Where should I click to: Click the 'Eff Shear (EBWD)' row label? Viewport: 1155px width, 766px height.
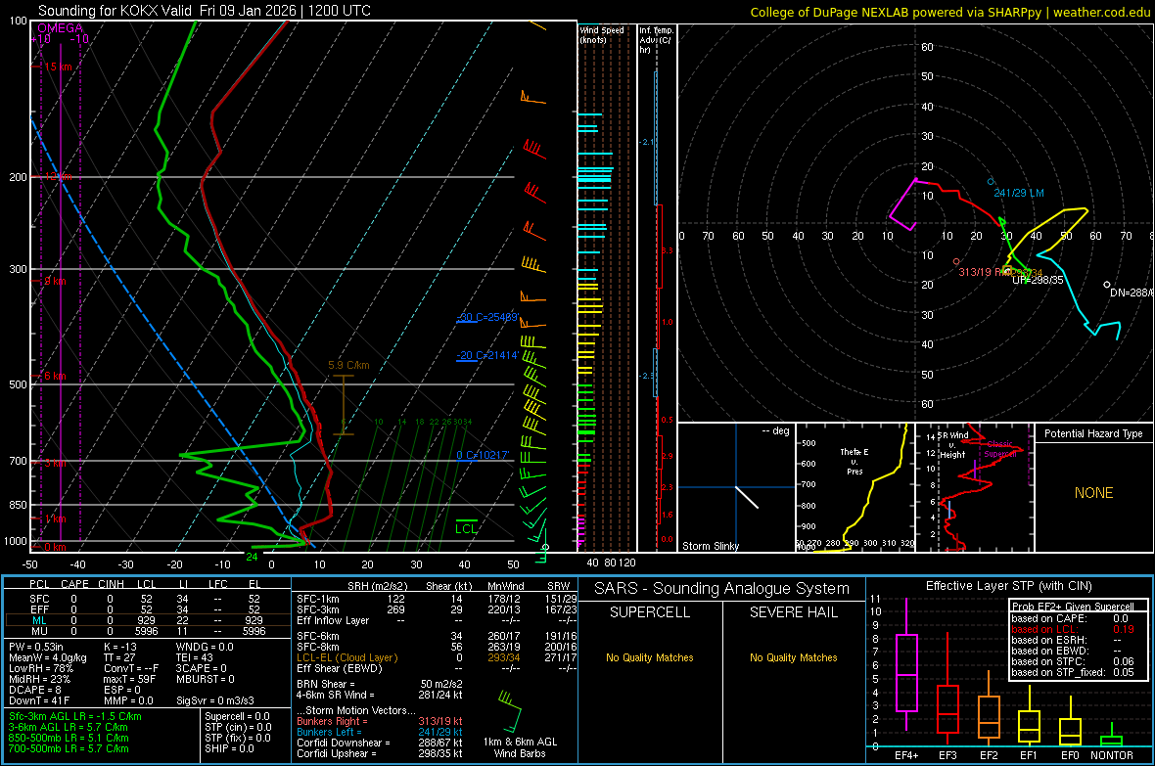coord(340,669)
